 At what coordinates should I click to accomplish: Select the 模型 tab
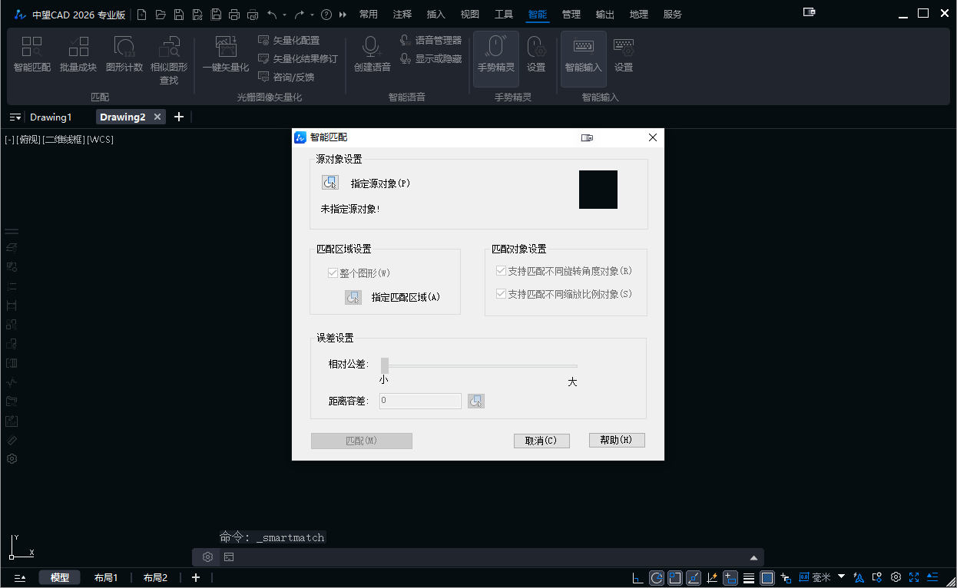click(x=60, y=578)
